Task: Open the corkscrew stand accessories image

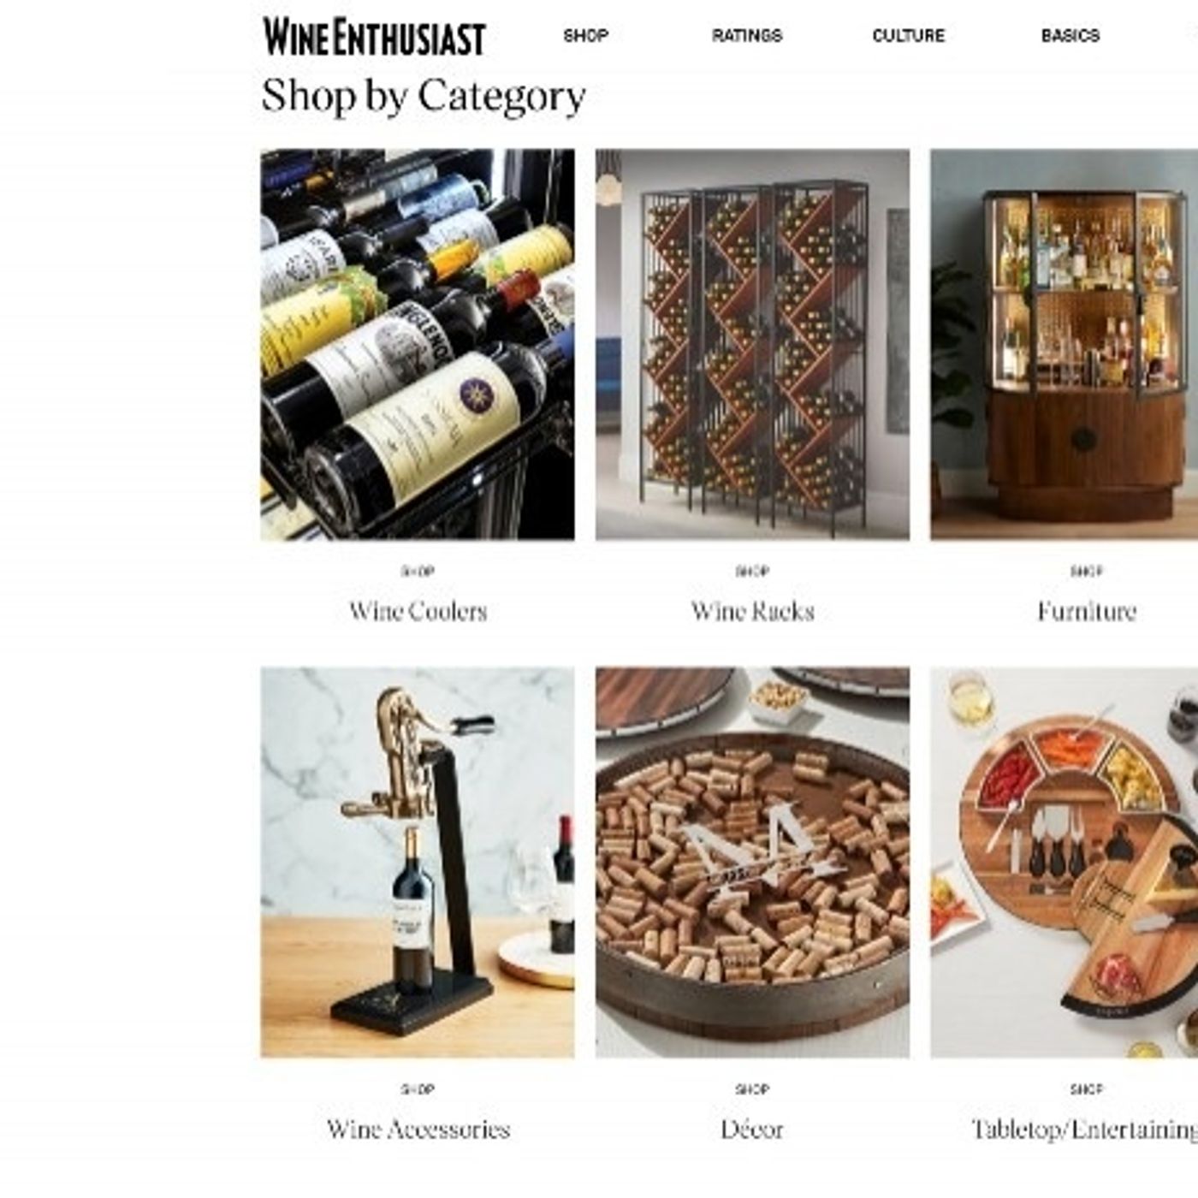Action: 418,863
